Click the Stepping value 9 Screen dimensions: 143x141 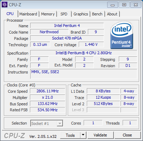[128, 59]
